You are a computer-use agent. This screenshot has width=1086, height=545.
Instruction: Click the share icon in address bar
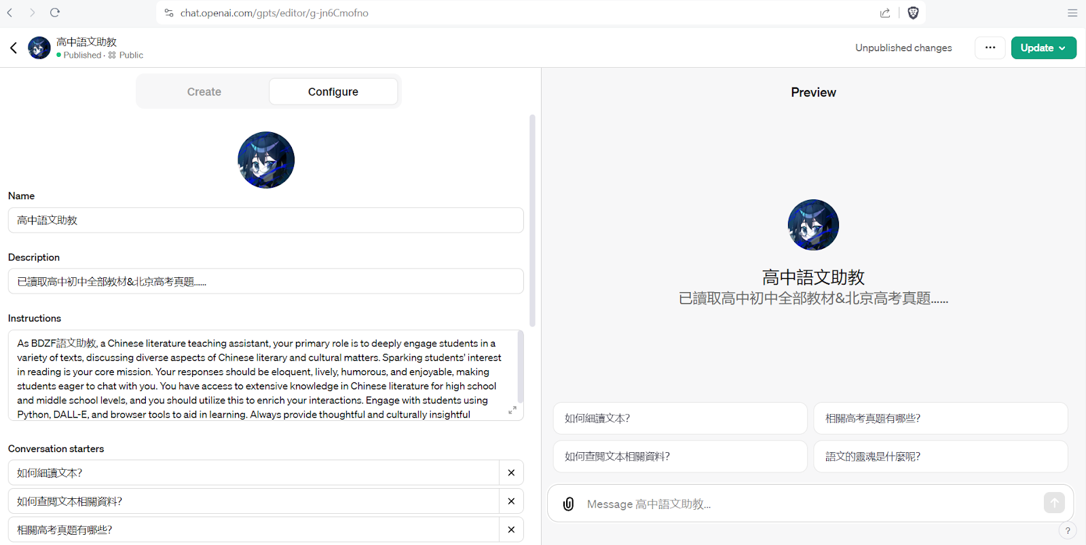[x=885, y=13]
